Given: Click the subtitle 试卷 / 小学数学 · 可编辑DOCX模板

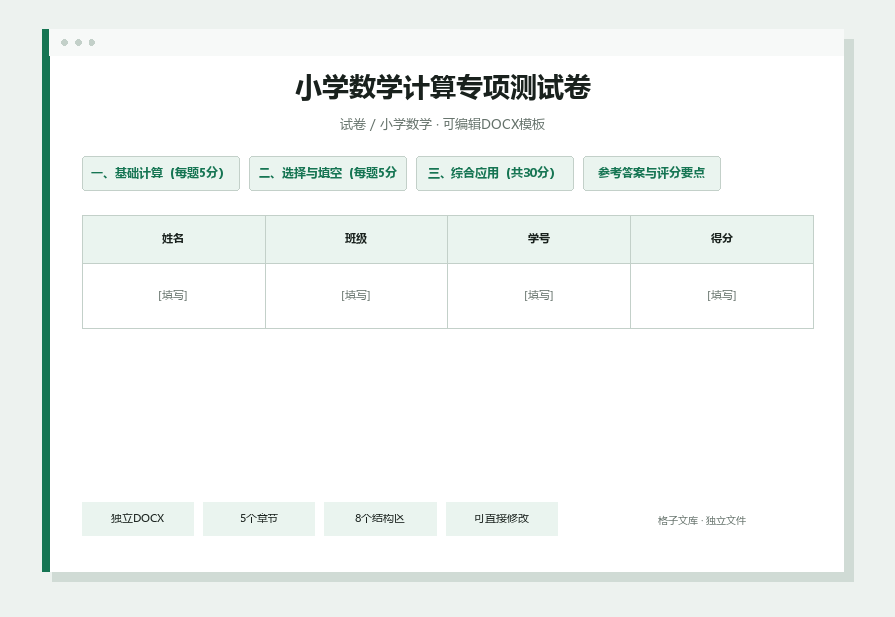Looking at the screenshot, I should [x=443, y=124].
